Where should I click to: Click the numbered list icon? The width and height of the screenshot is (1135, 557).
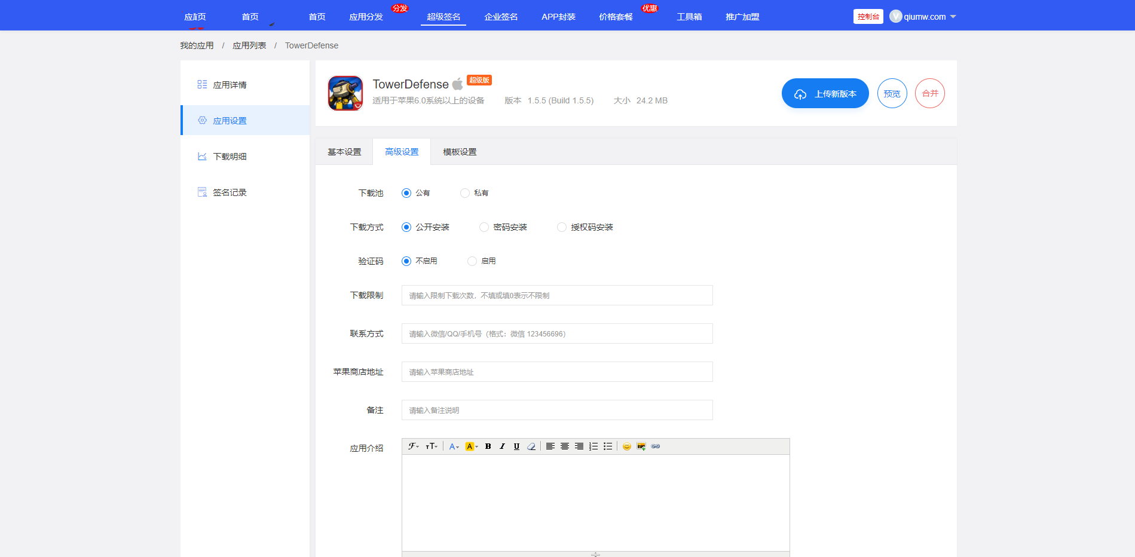(593, 446)
